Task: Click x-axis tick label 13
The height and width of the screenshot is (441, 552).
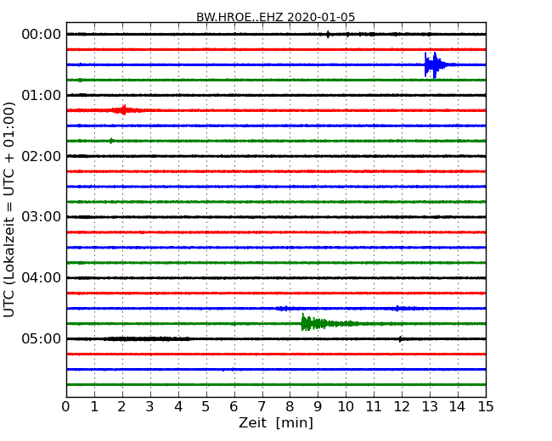Action: [430, 407]
